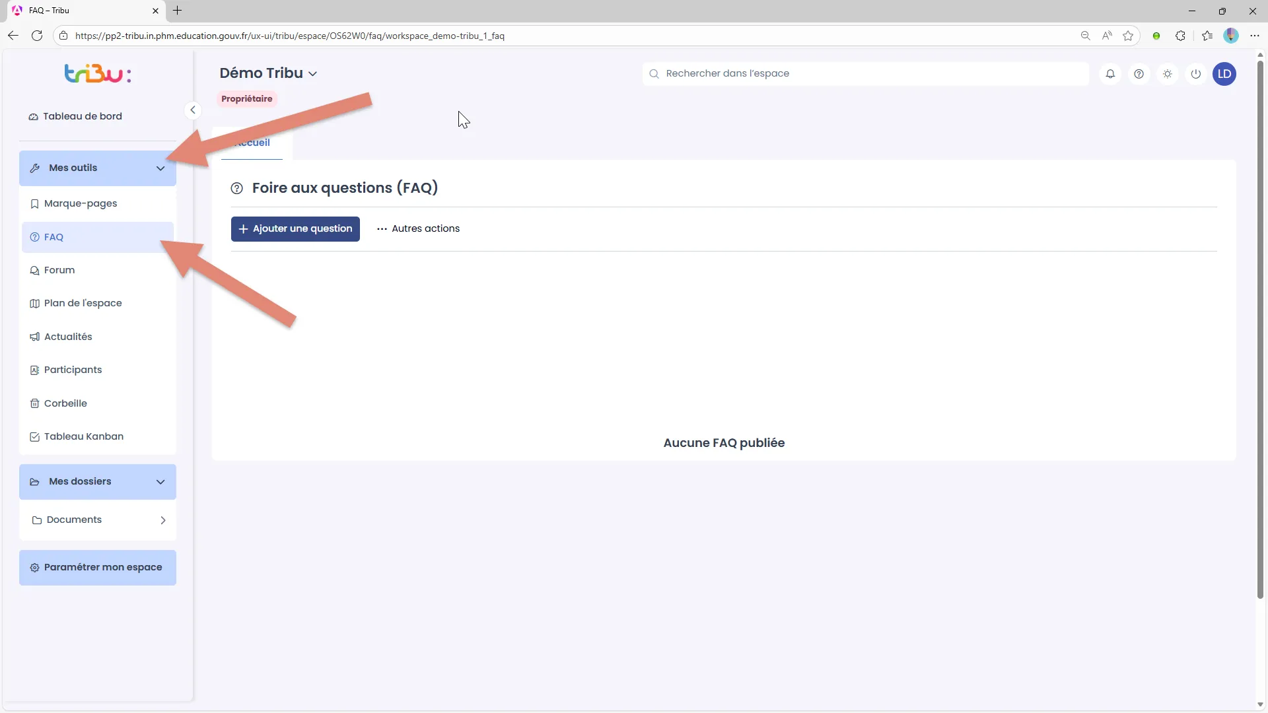The image size is (1268, 713).
Task: Open Marque-pages in sidebar
Action: pos(98,204)
